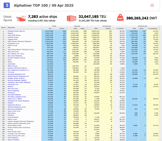Click the red container icon beside TEU figure
The height and width of the screenshot is (141, 162).
click(72, 18)
